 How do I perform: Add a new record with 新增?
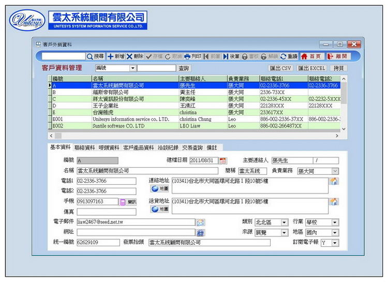point(116,56)
